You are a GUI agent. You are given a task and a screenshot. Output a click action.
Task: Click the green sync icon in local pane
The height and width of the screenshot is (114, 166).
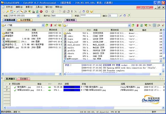[x=60, y=25]
